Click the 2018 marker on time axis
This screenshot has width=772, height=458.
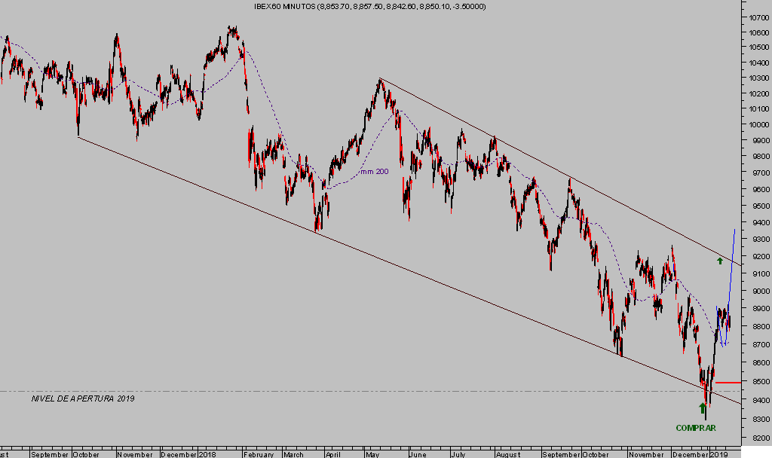coord(209,453)
